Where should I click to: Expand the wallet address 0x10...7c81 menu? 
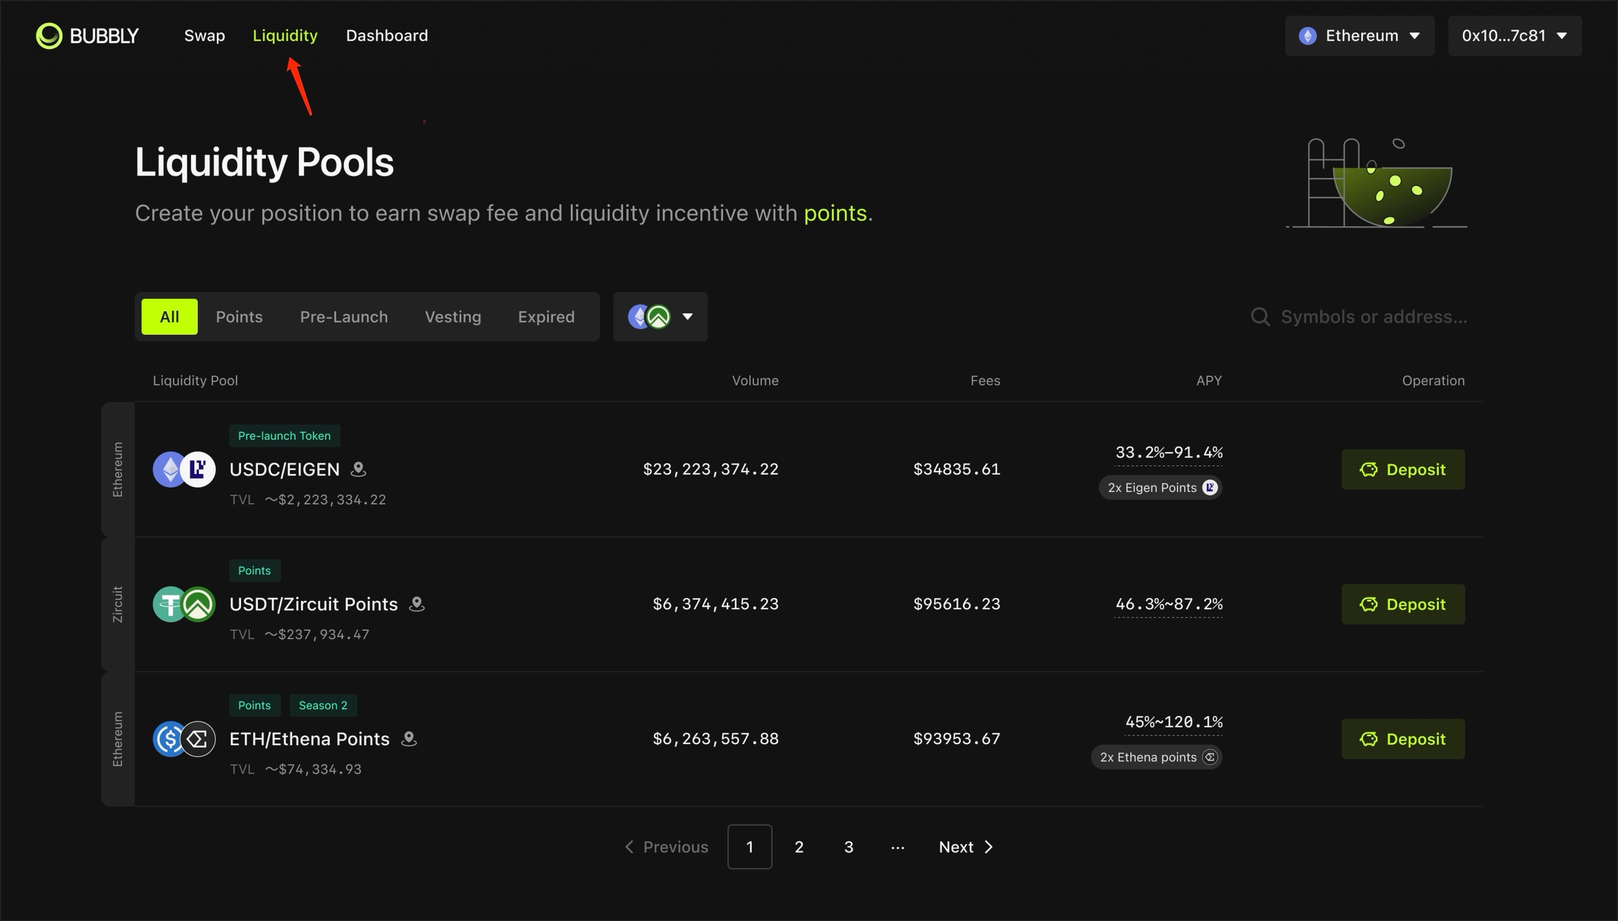click(1514, 36)
